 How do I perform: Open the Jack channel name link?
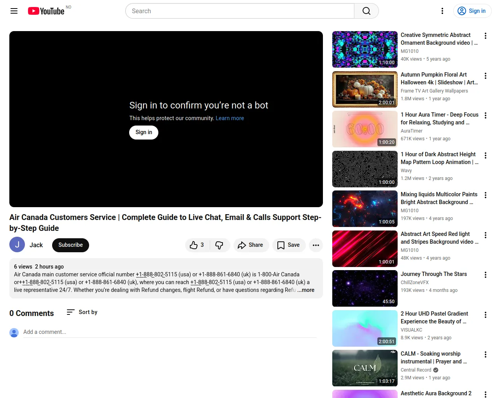pos(36,245)
